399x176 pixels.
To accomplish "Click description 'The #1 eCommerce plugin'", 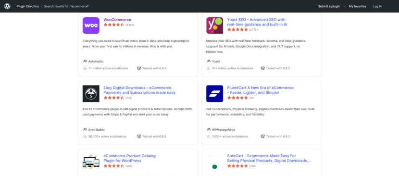I will coord(137,112).
